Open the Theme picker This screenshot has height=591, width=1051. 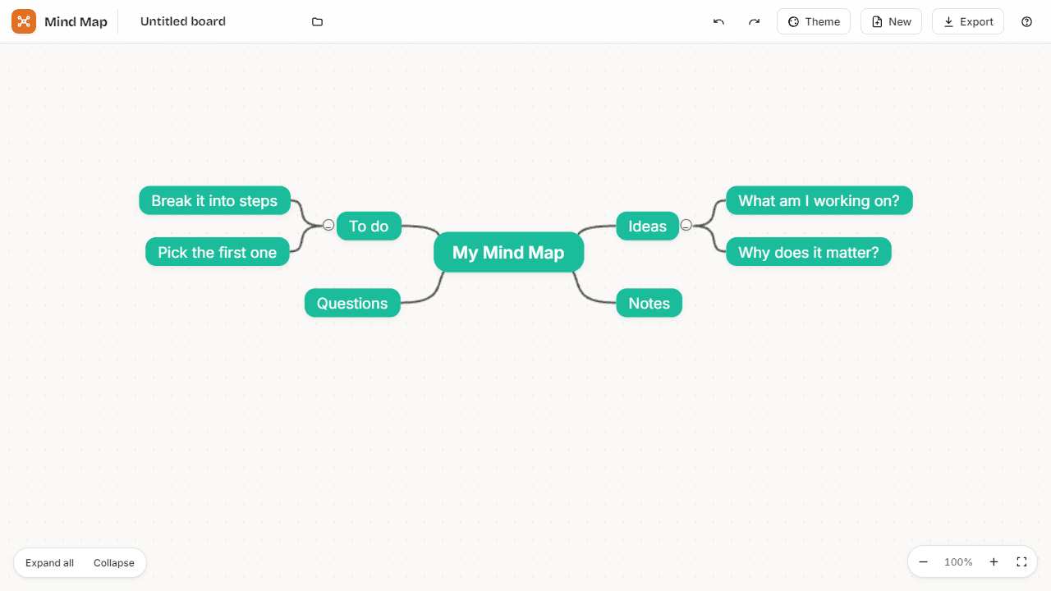(814, 22)
